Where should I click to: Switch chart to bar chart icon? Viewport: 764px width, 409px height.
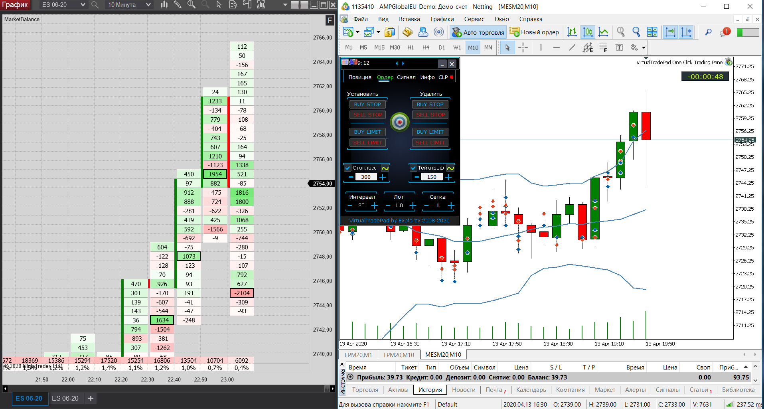coord(572,32)
